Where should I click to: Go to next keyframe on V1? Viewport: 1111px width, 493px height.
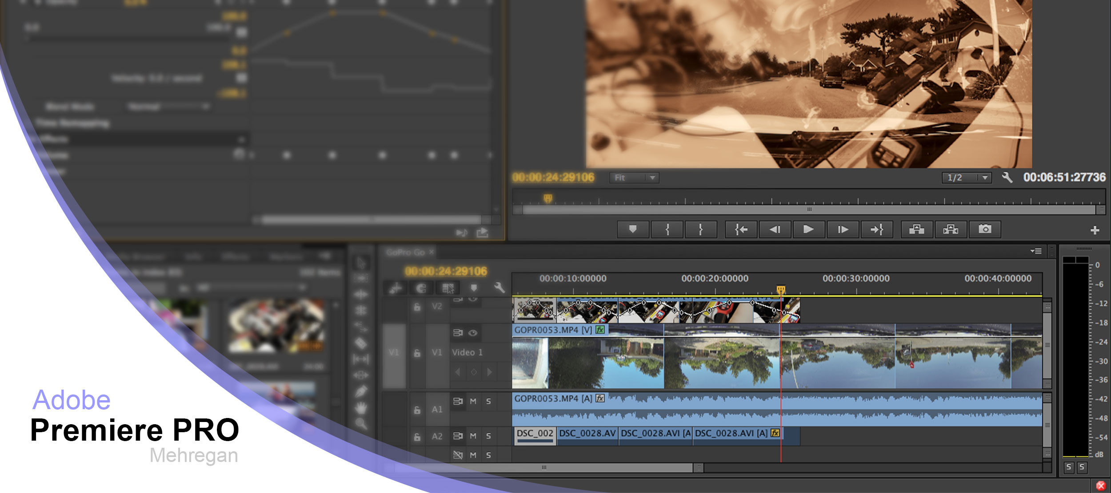tap(490, 372)
